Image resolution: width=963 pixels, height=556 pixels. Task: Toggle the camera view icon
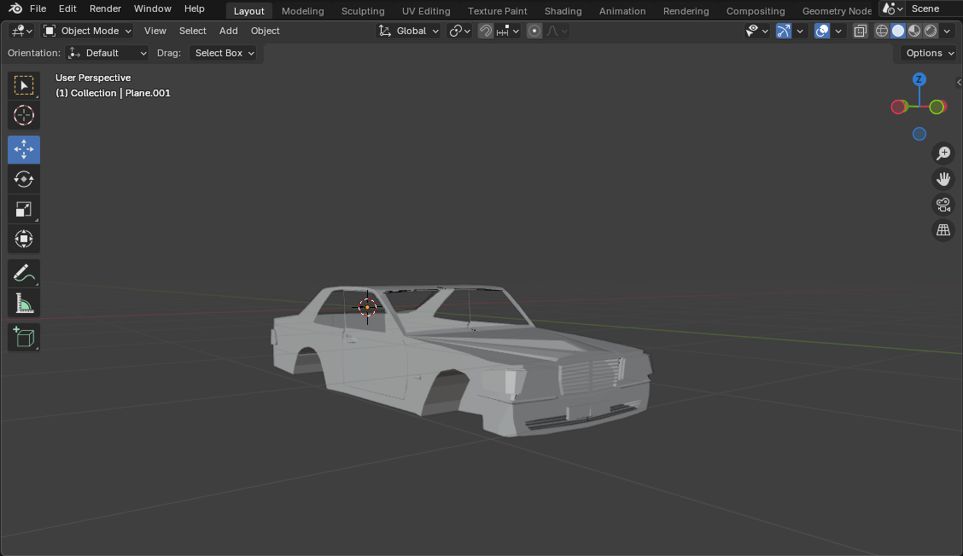coord(943,205)
